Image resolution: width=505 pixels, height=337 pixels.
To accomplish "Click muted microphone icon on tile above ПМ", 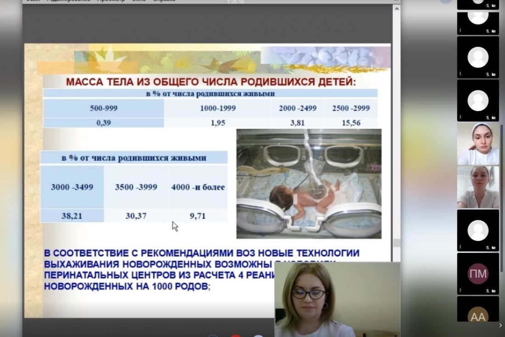I will click(488, 248).
